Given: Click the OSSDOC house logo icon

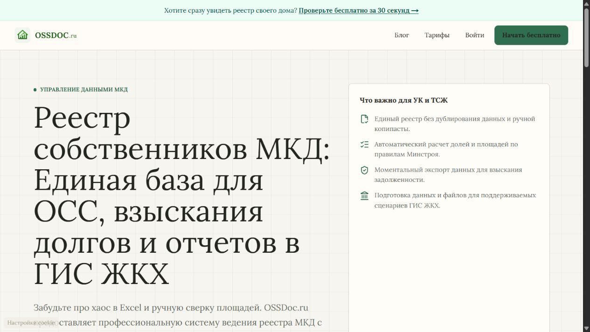Looking at the screenshot, I should tap(22, 35).
